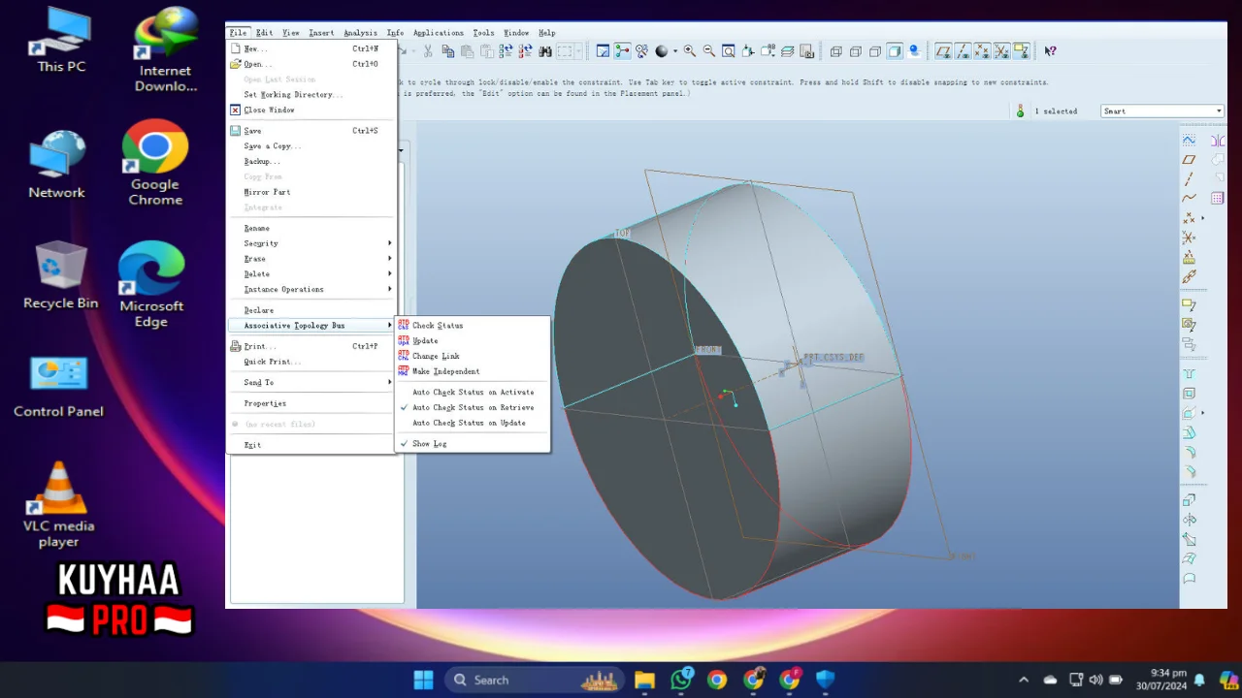Viewport: 1242px width, 698px height.
Task: Click the Zoom In magnifier icon
Action: click(x=690, y=50)
